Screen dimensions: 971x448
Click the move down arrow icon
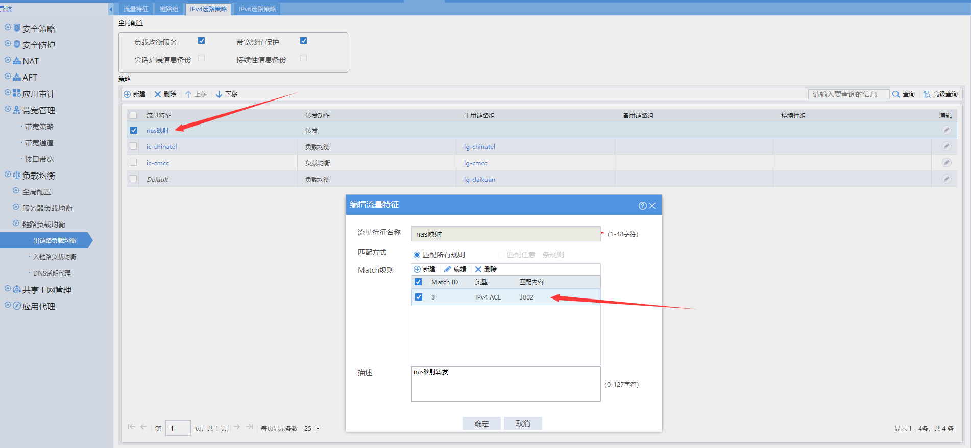219,94
